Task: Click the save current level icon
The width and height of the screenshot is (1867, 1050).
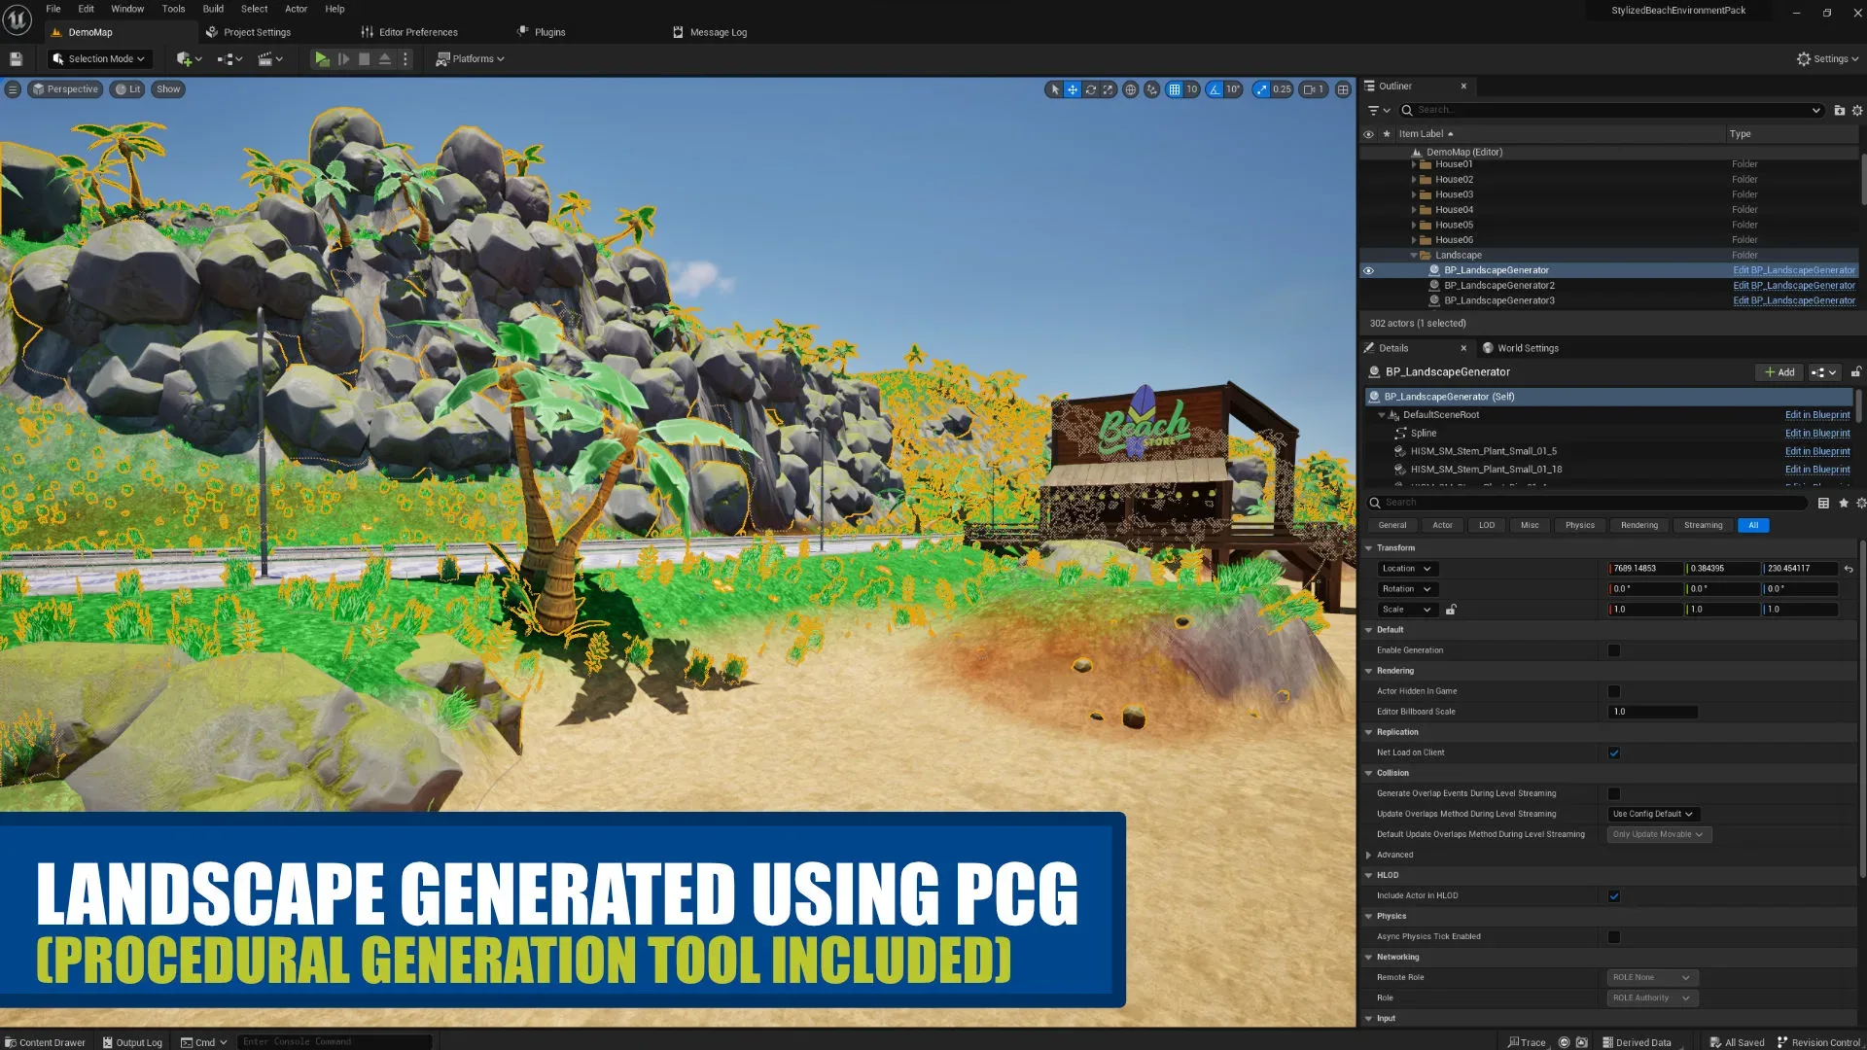Action: 16,59
